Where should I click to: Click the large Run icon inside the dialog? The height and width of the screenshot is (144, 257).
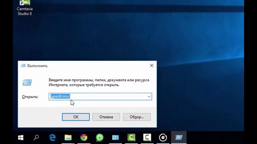pyautogui.click(x=27, y=82)
